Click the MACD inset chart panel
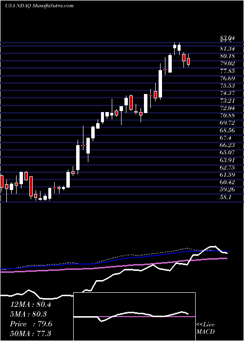The height and width of the screenshot is (341, 244). click(135, 317)
